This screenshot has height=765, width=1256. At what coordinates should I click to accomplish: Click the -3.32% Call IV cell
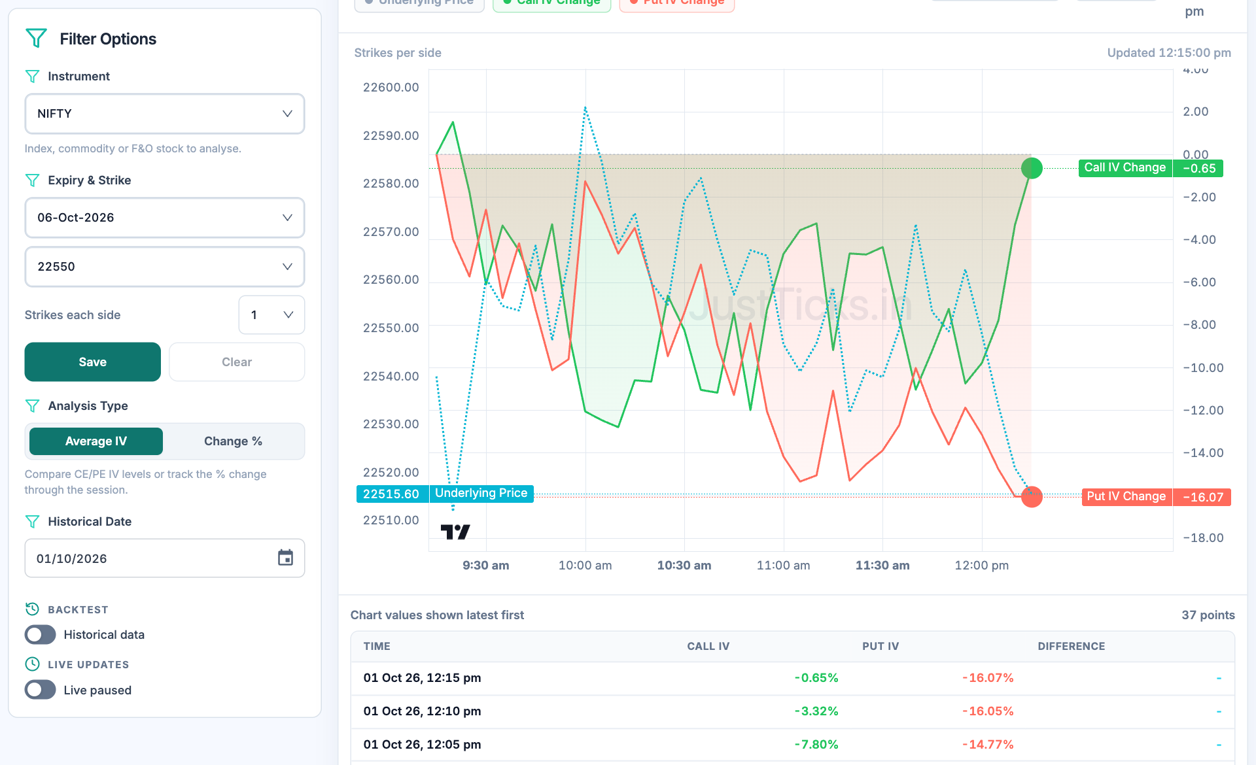click(x=816, y=711)
